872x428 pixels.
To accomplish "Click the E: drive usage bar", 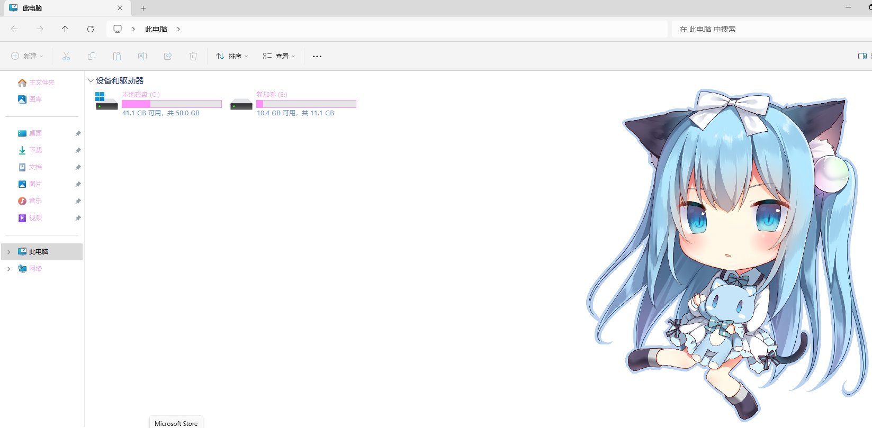I will (x=306, y=104).
